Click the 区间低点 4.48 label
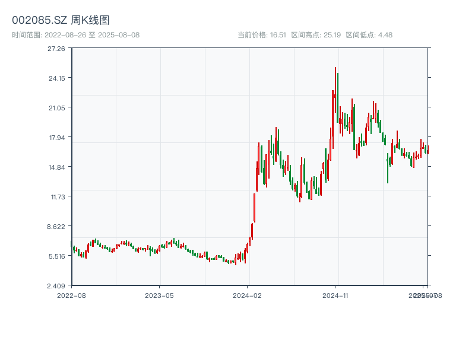Image resolution: width=475 pixels, height=356 pixels. pos(369,35)
